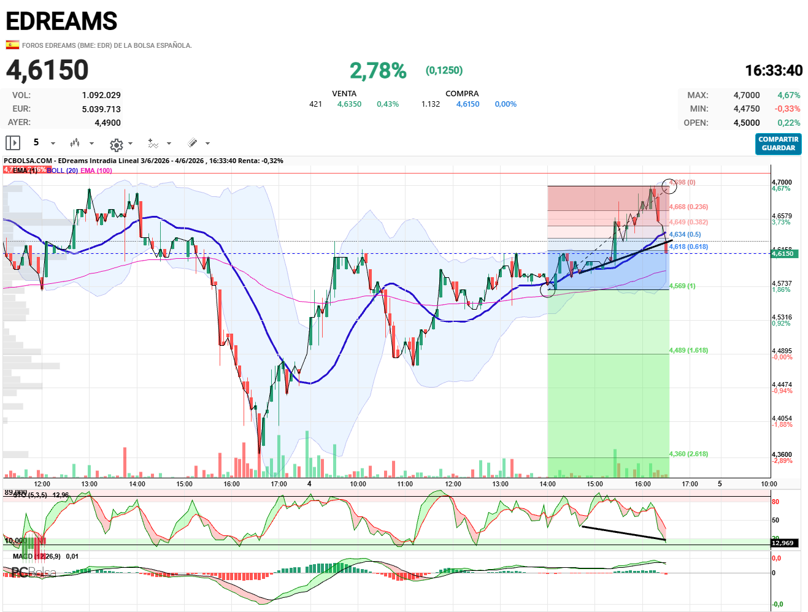Screen dimensions: 808x612
Task: Click the MIN percentage -0,33%
Action: [x=787, y=109]
